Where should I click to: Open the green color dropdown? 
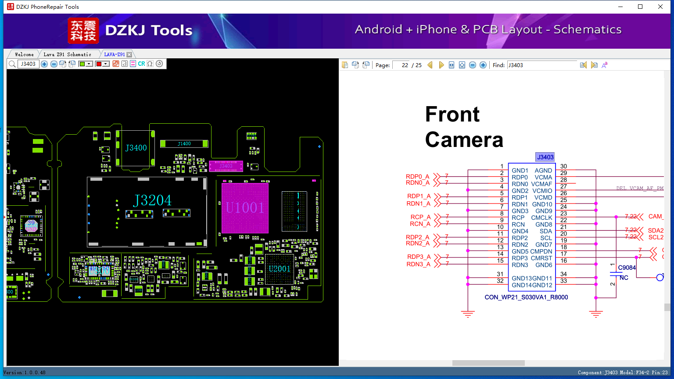pos(89,64)
